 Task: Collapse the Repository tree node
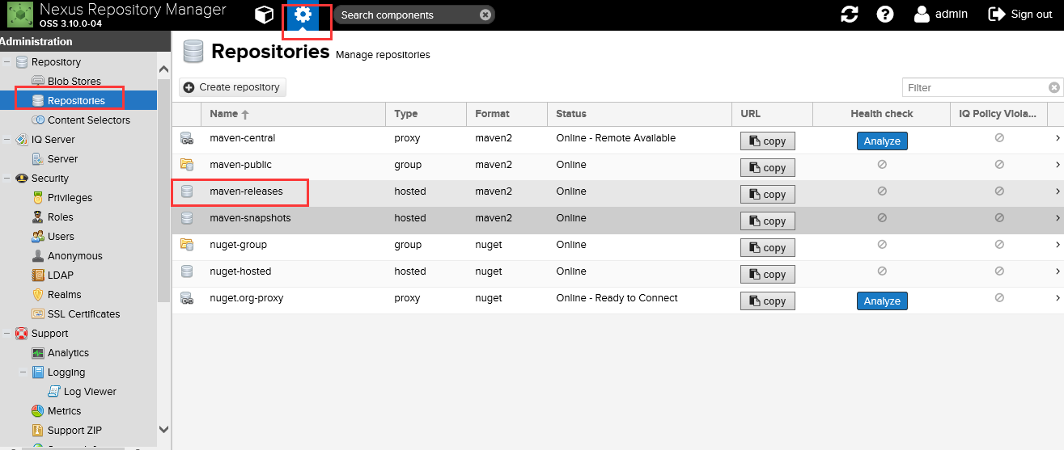(x=7, y=62)
